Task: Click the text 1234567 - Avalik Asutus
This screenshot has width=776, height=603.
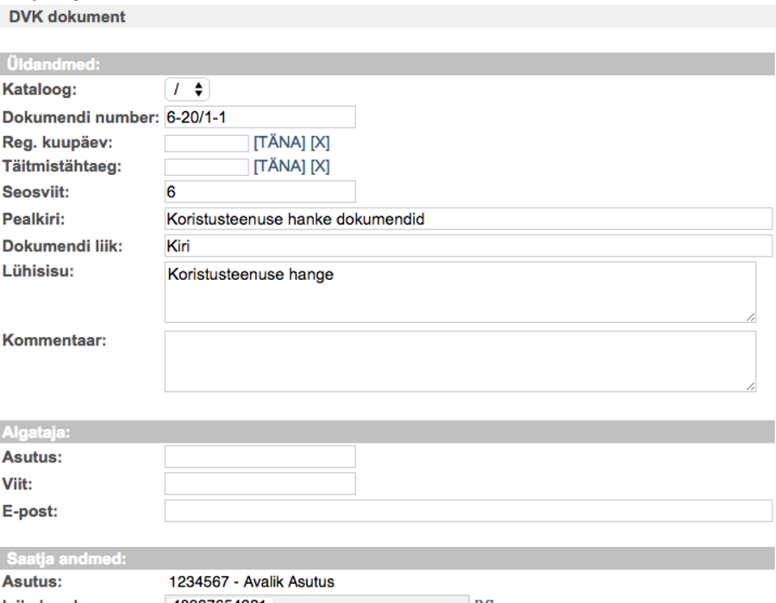Action: pos(252,581)
